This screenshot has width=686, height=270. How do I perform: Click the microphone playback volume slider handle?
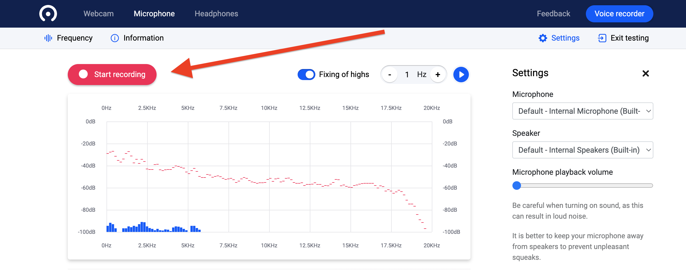[516, 186]
